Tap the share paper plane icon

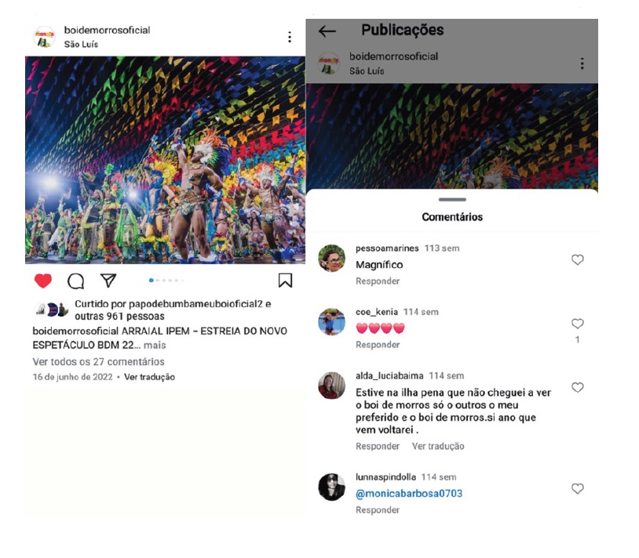click(108, 281)
